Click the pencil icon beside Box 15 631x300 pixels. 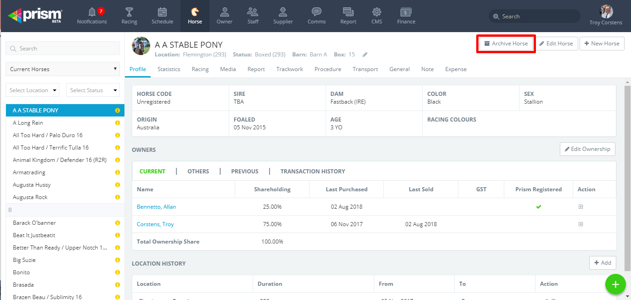365,55
